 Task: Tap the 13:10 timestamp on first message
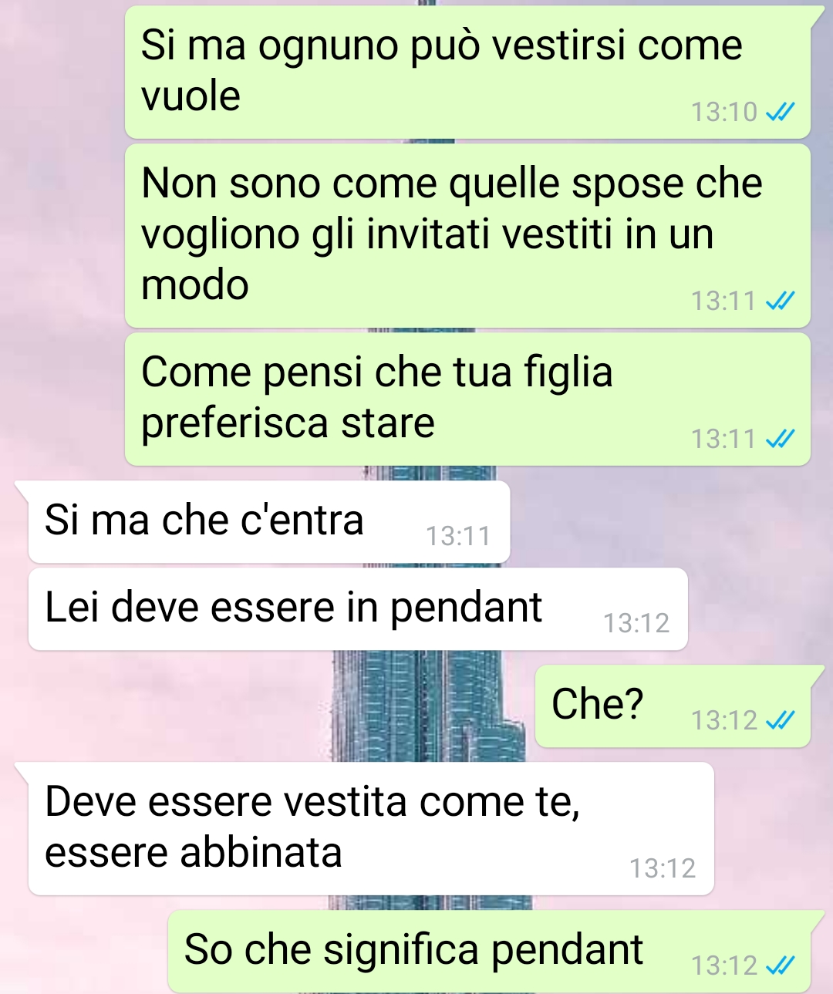(724, 113)
